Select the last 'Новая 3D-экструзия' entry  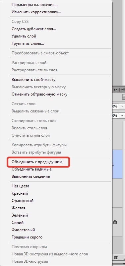(30, 261)
